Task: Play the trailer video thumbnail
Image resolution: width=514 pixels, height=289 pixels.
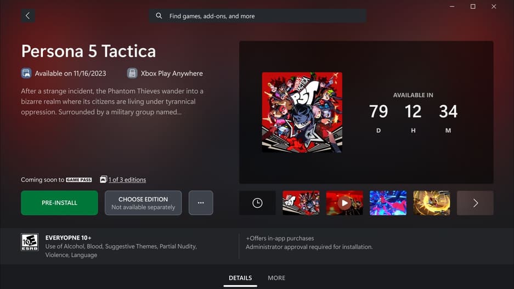Action: coord(344,203)
